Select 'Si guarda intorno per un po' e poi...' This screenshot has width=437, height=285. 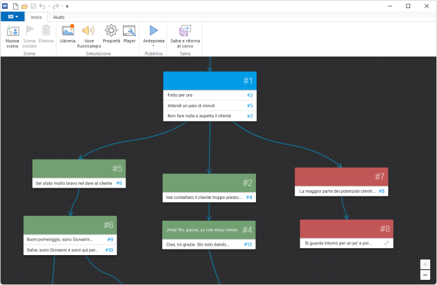pos(338,243)
